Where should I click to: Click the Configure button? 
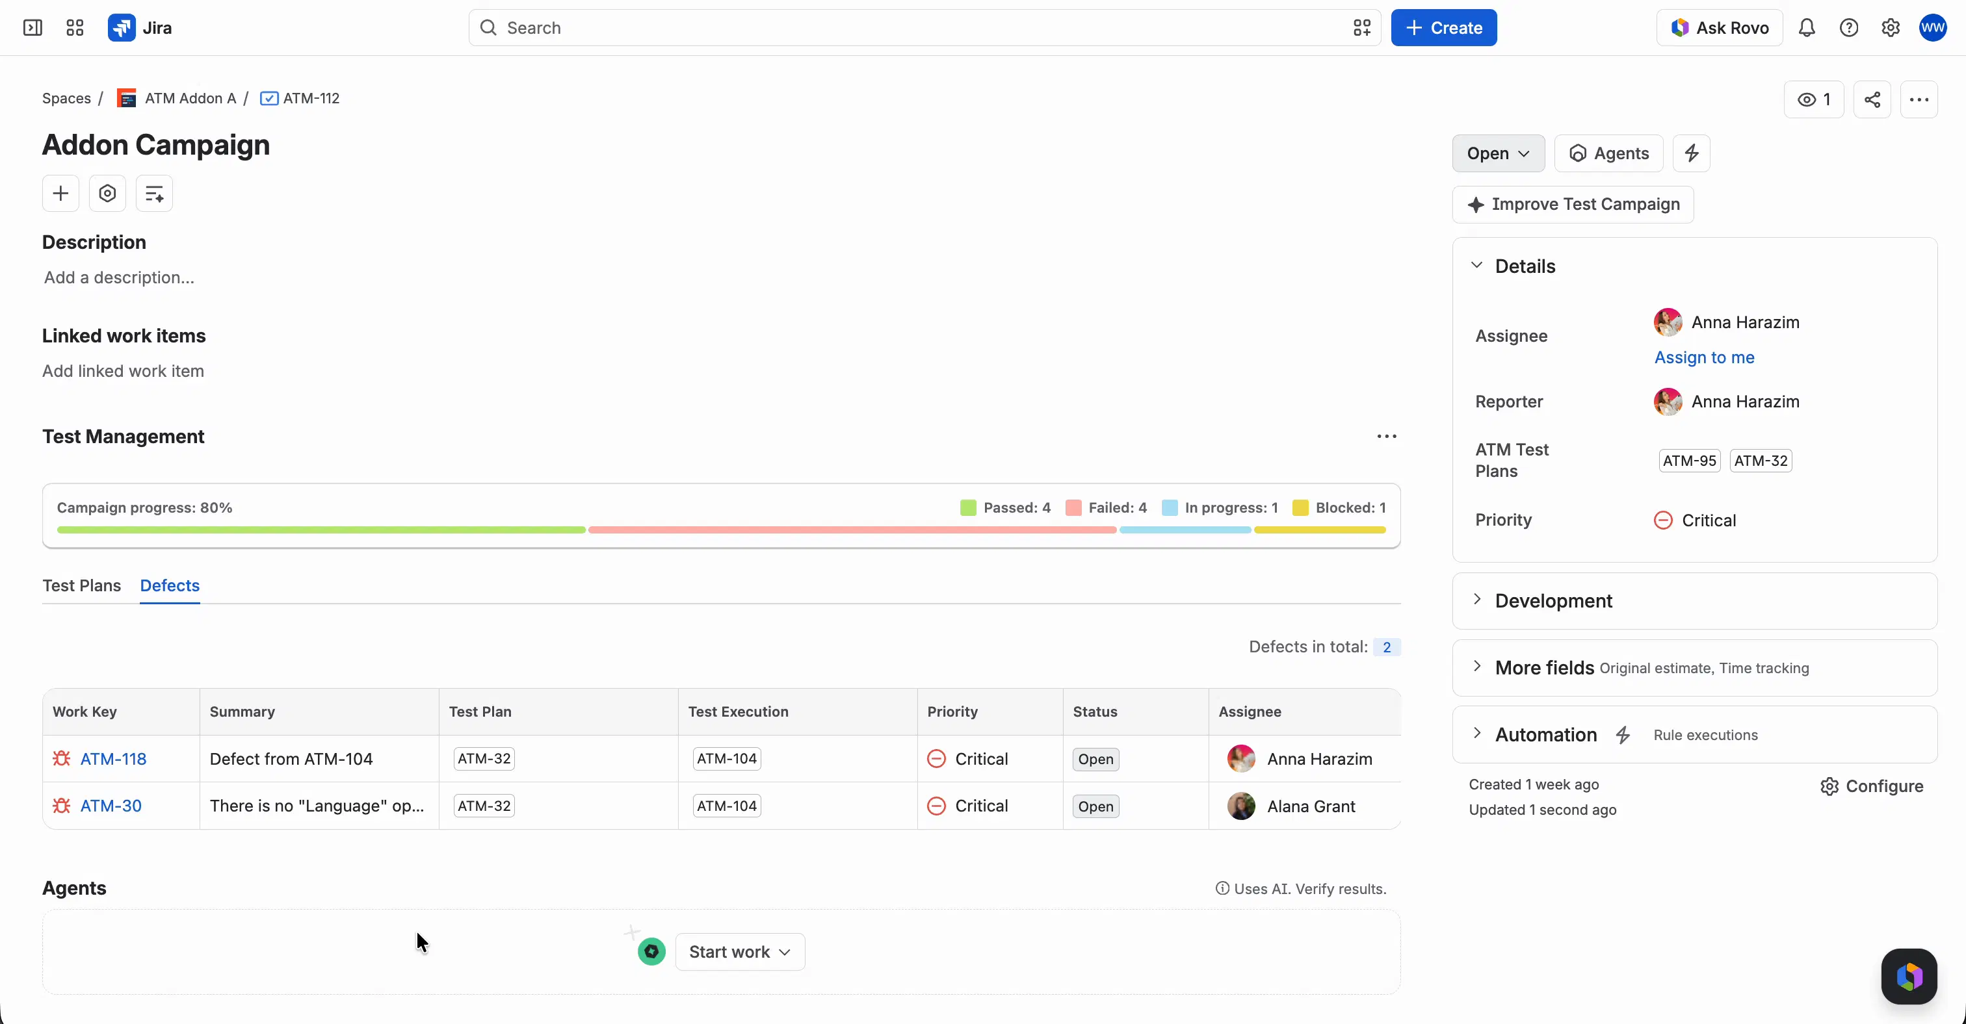[x=1871, y=786]
